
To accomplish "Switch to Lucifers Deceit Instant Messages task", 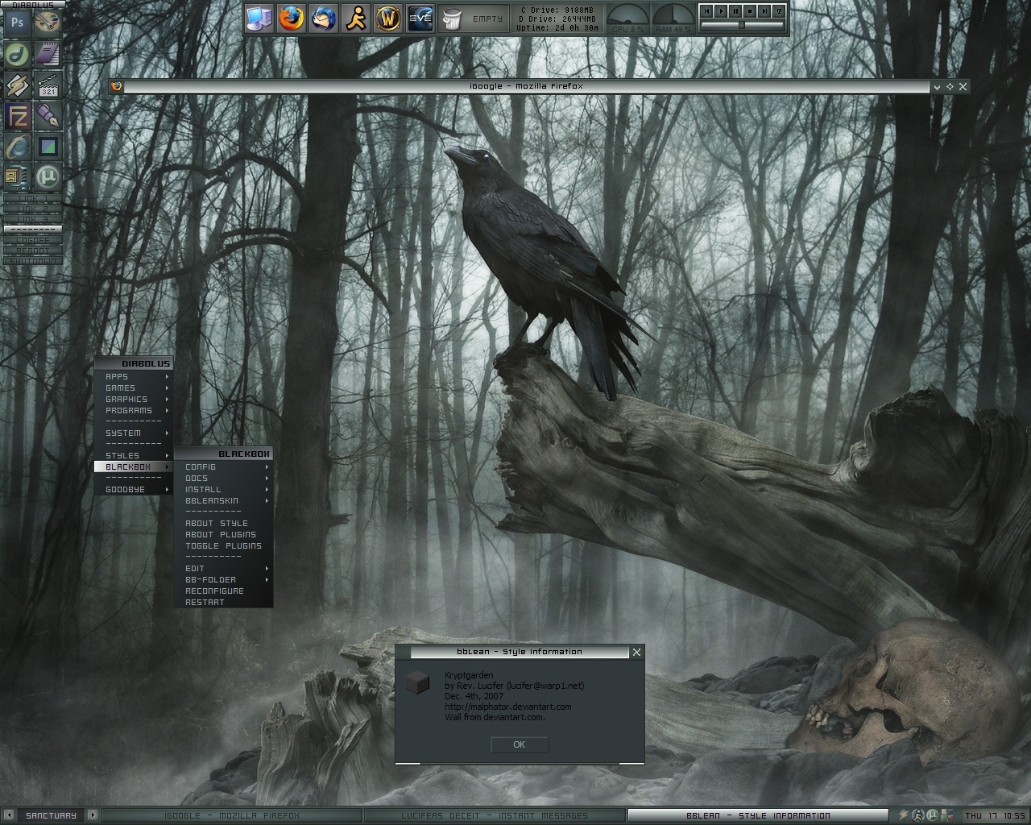I will point(495,815).
